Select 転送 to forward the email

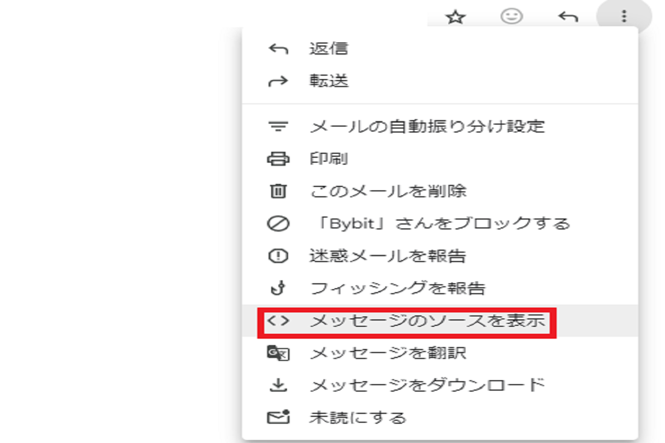point(440,81)
